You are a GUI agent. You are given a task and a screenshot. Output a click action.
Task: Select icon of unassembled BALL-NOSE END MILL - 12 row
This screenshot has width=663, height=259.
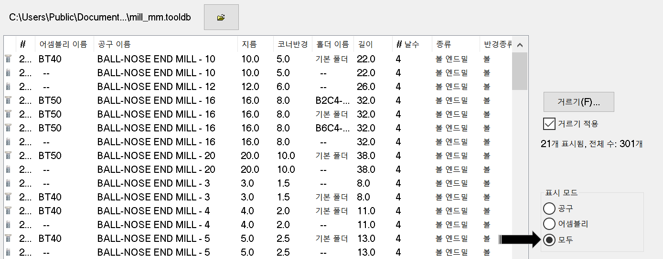pyautogui.click(x=8, y=87)
